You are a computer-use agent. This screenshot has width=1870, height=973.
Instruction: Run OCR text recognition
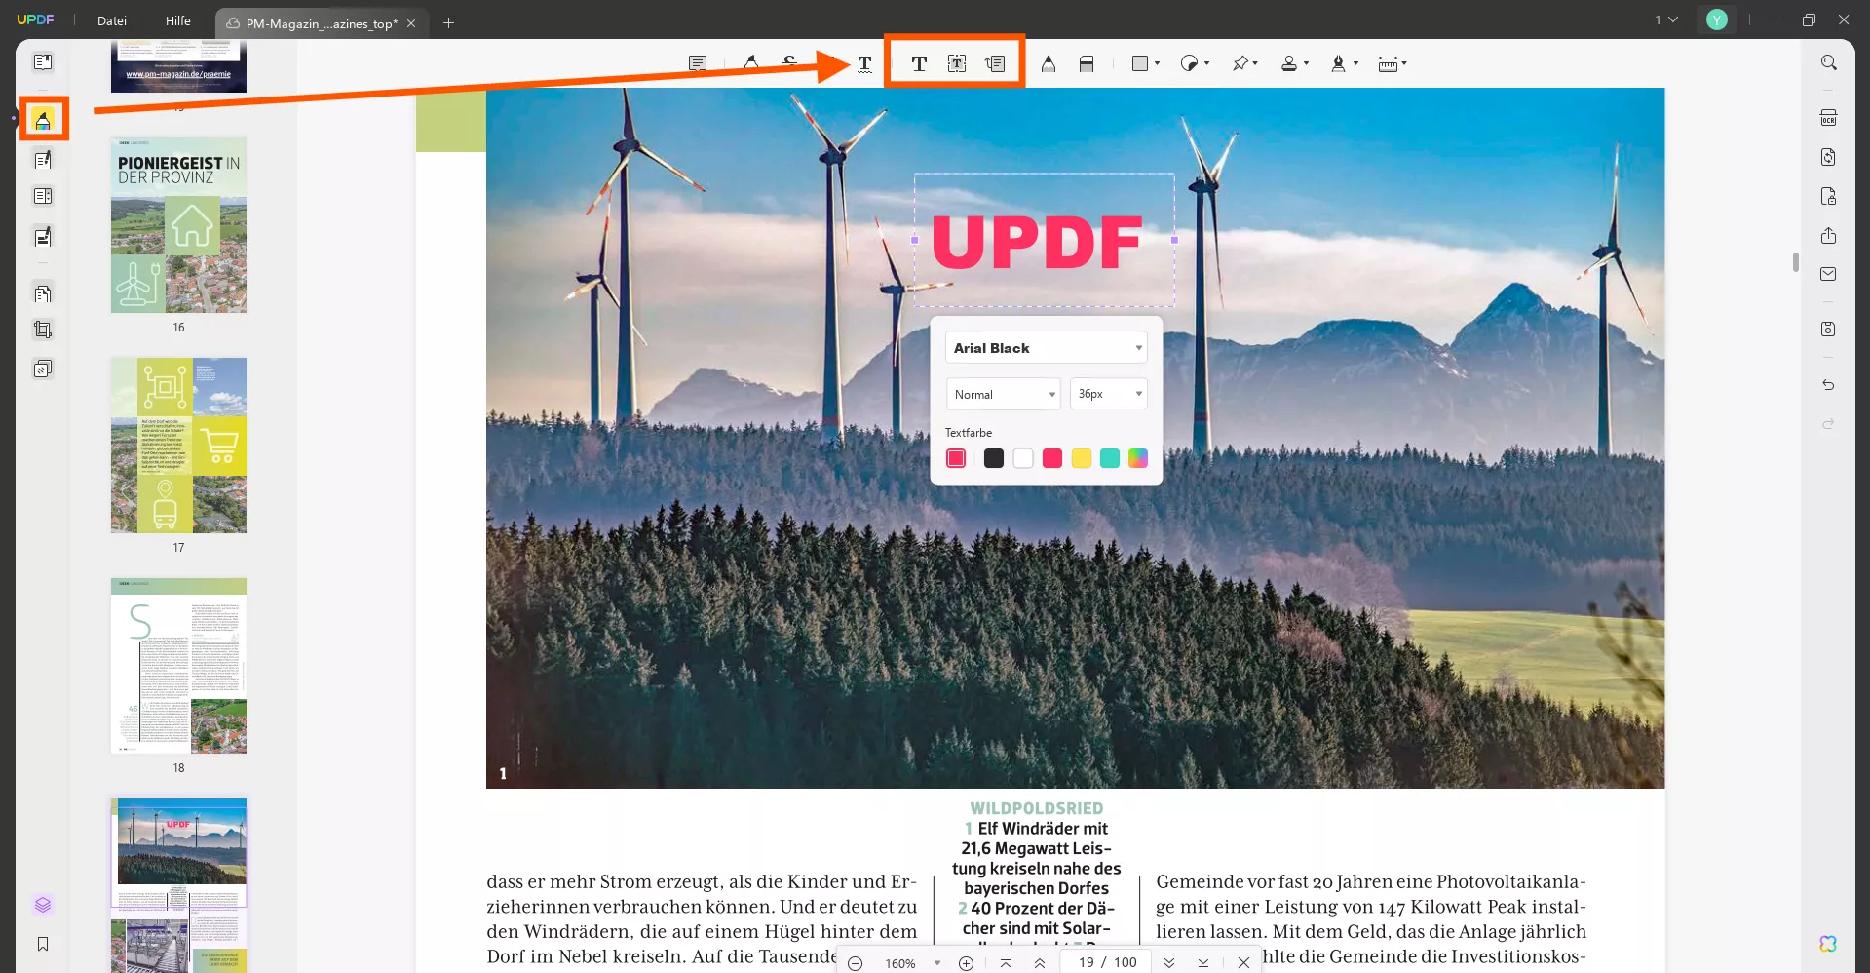1829,118
